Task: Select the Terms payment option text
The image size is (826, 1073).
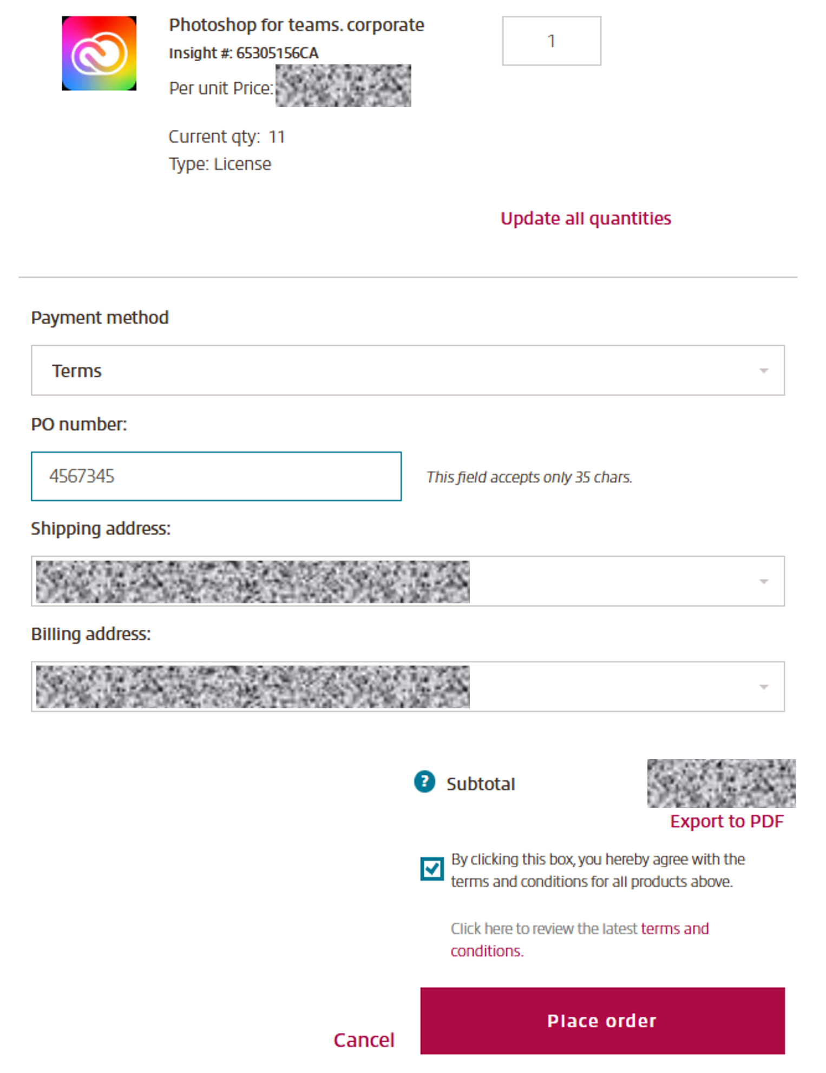Action: pos(76,370)
